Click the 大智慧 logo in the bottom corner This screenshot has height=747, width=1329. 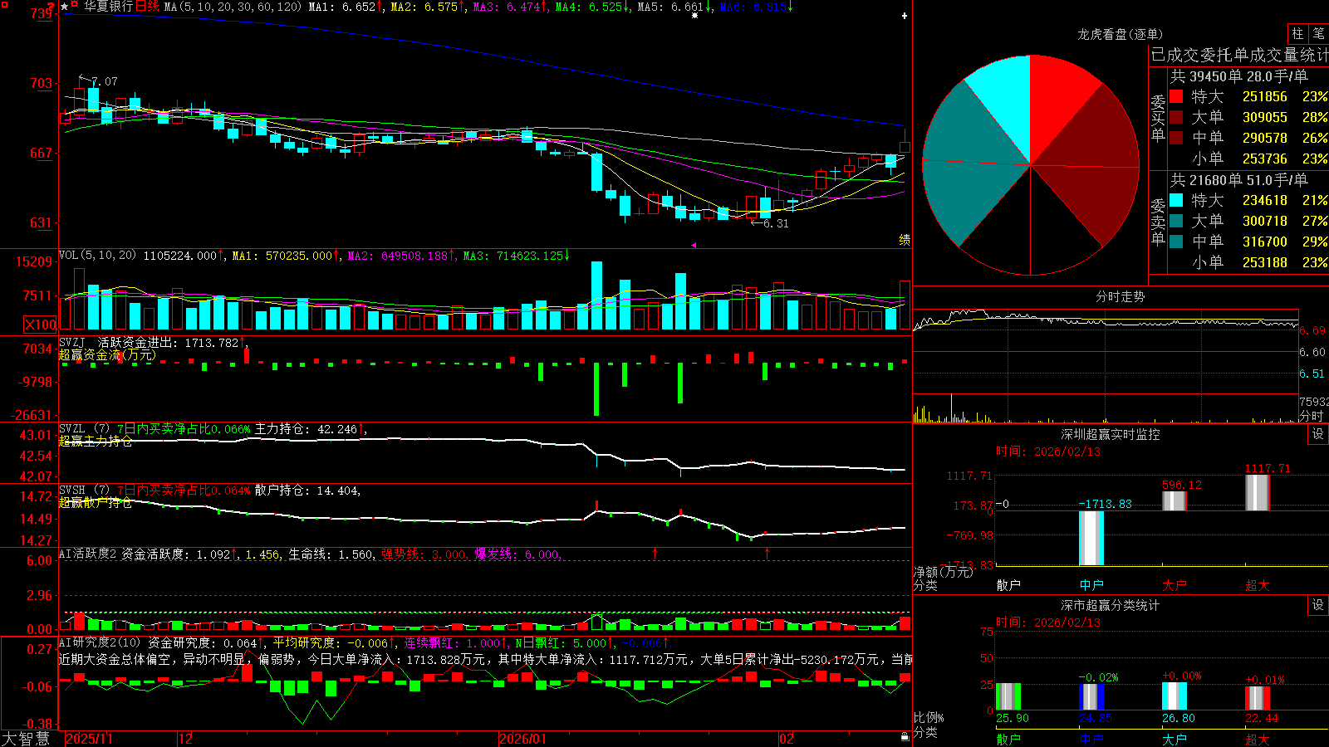pyautogui.click(x=26, y=739)
